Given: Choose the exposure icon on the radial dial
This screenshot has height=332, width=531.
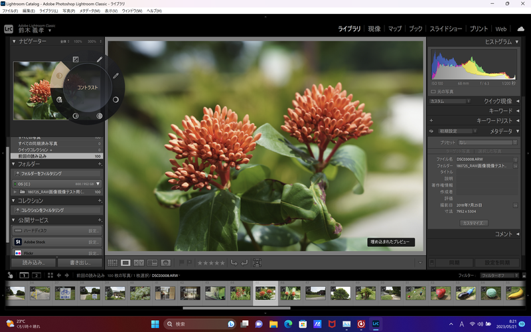Looking at the screenshot, I should [x=76, y=60].
